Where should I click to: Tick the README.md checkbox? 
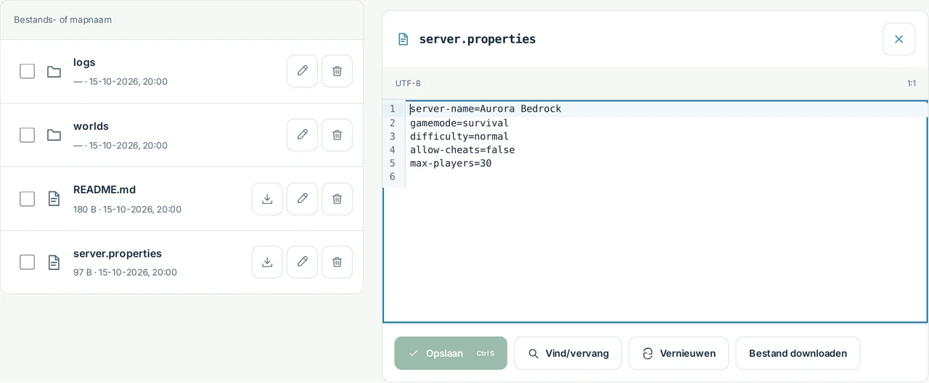(x=27, y=199)
